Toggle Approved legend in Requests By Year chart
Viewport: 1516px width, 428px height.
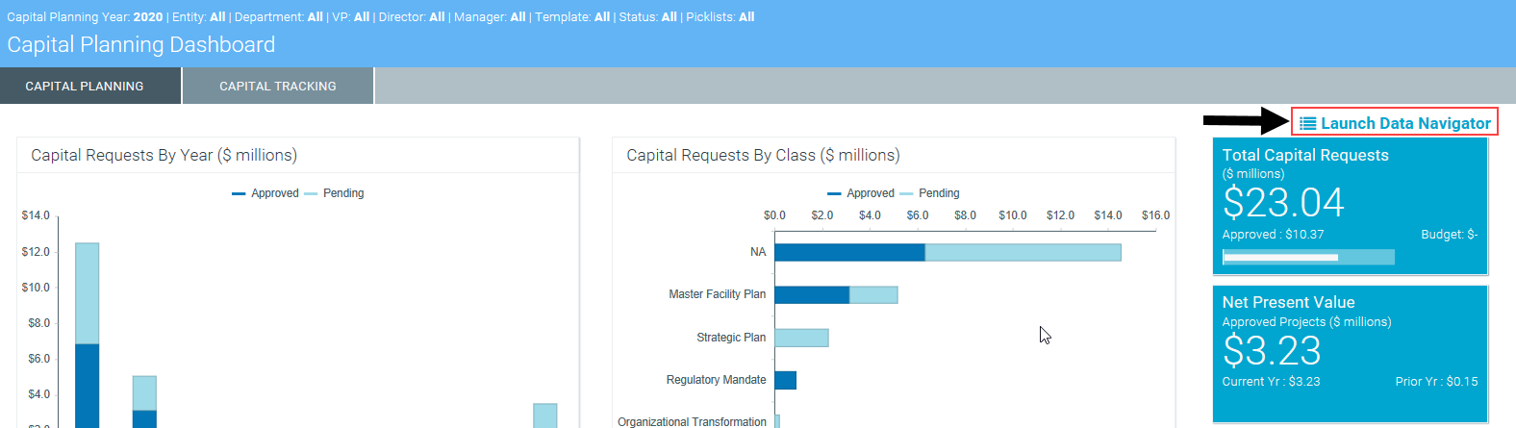265,193
